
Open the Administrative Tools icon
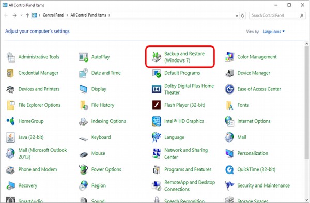coord(11,57)
